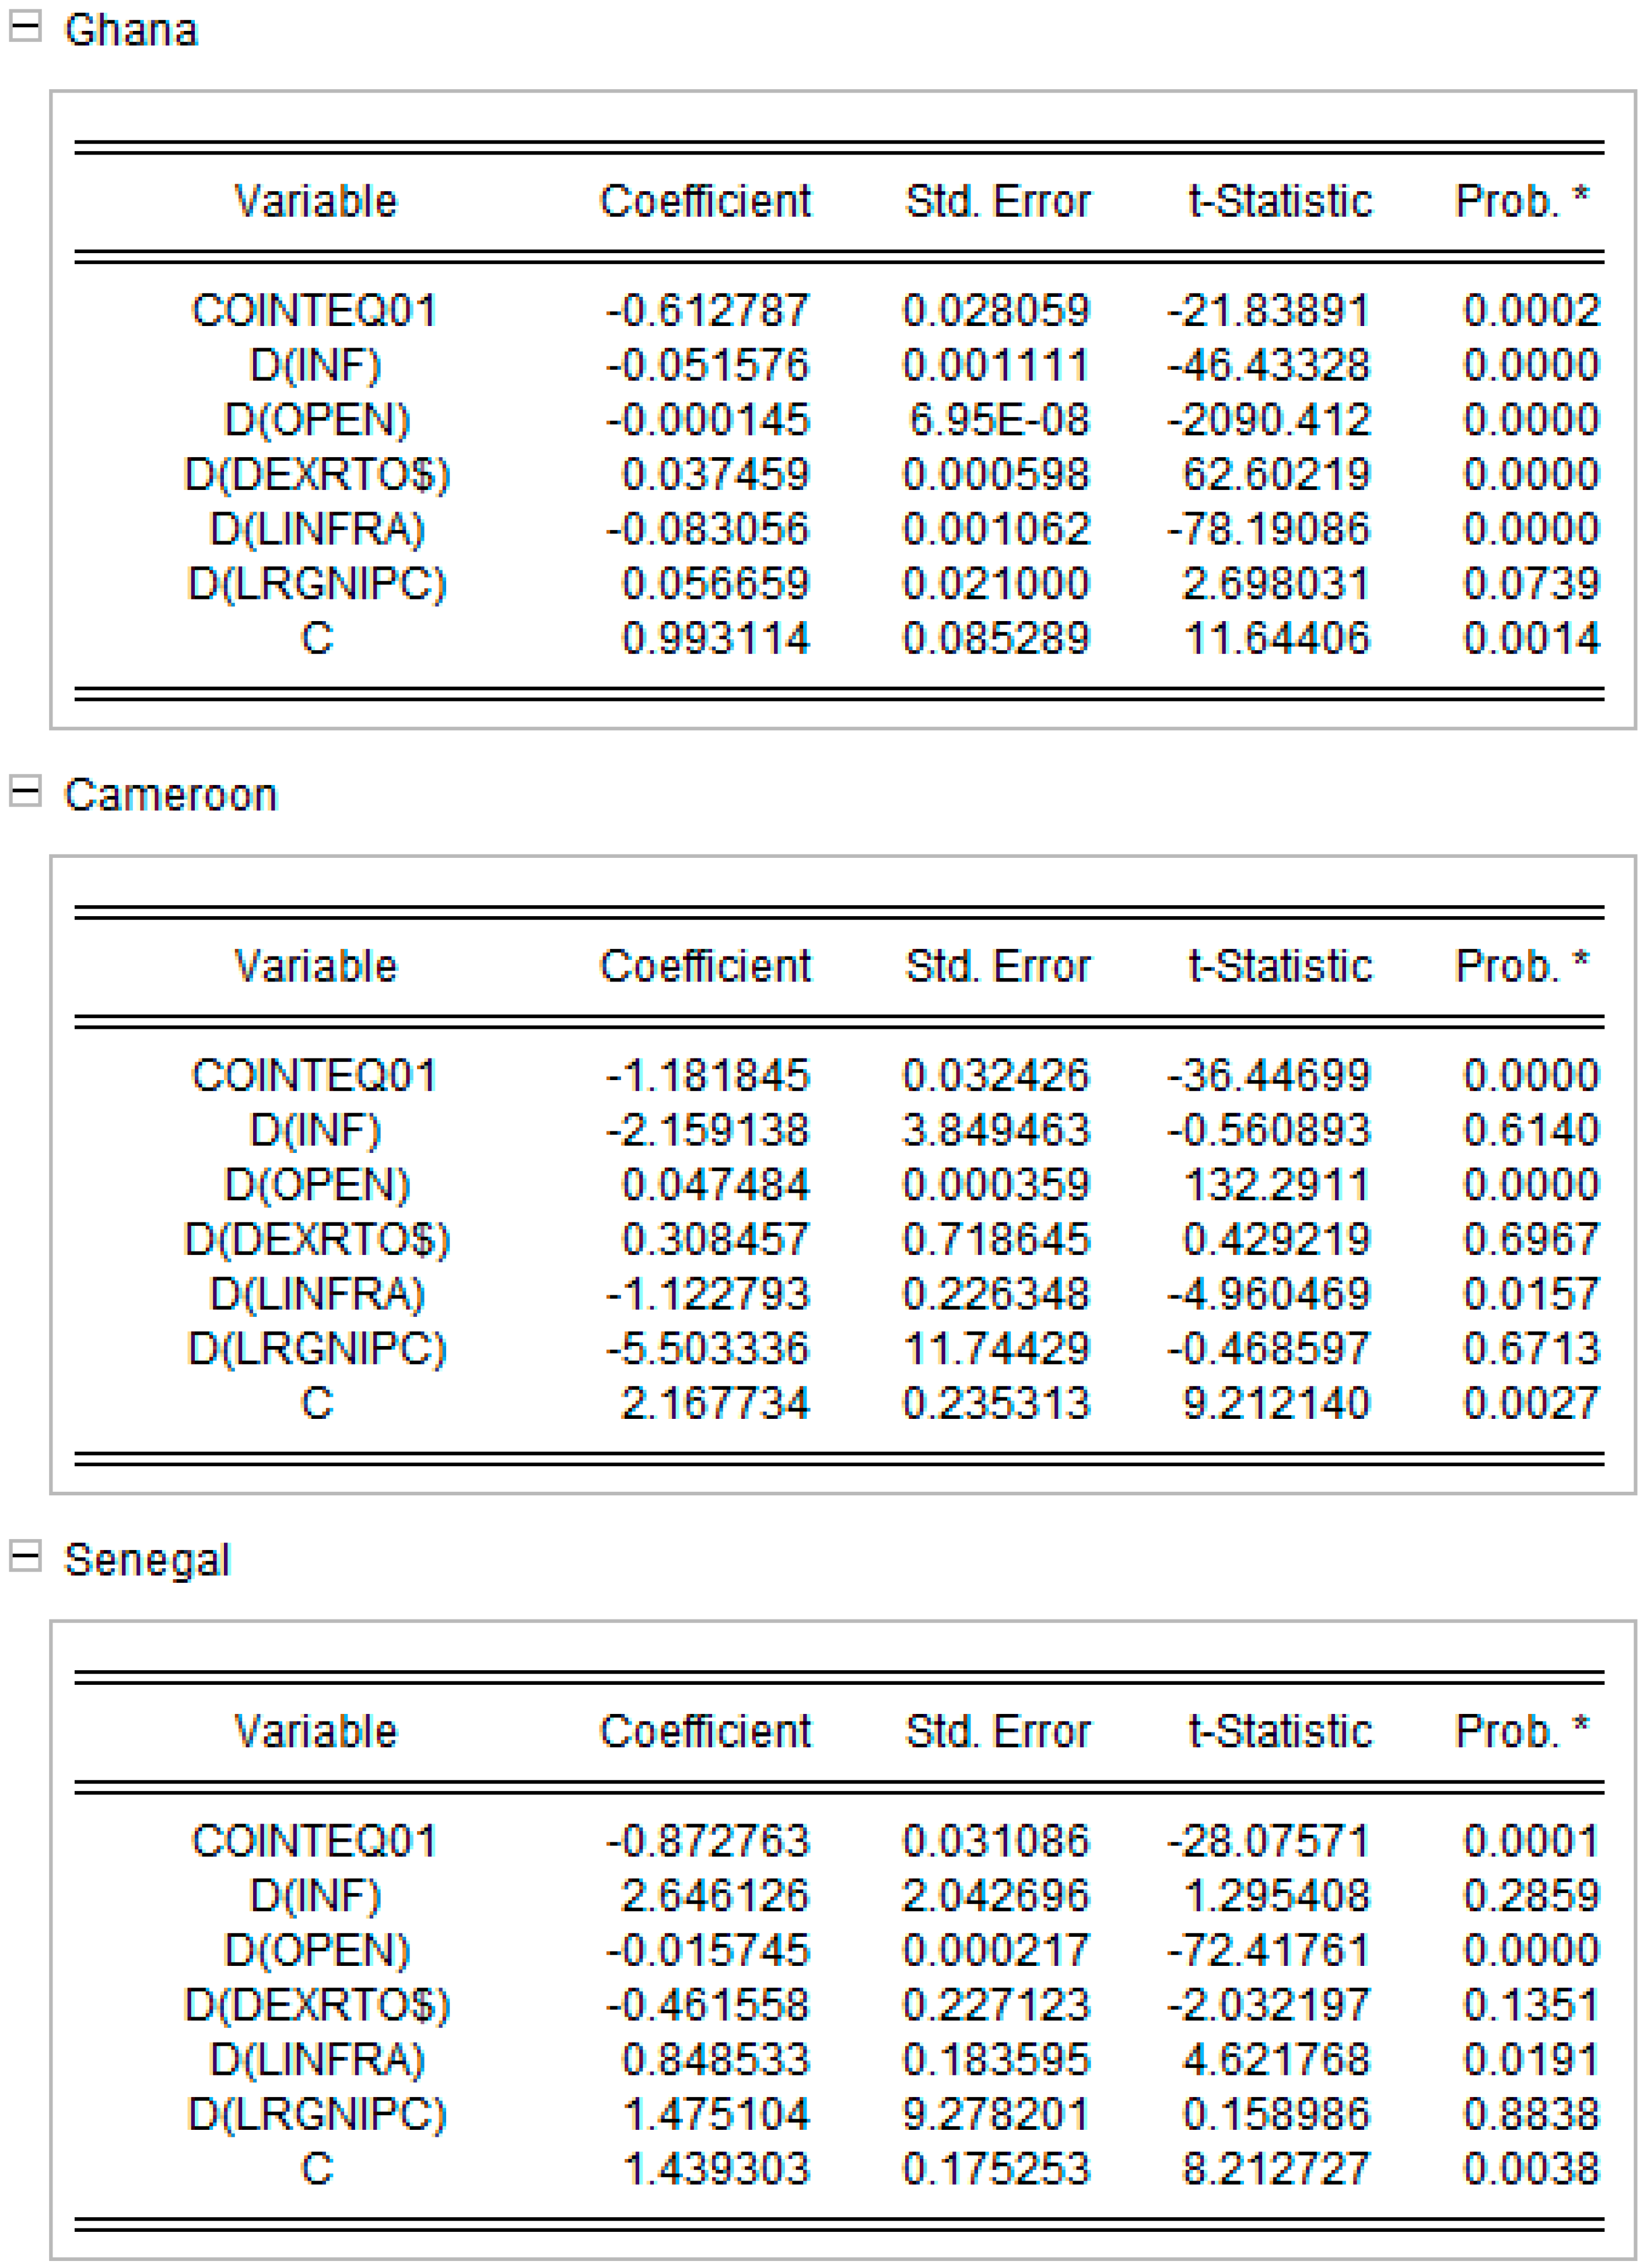The height and width of the screenshot is (2268, 1647).
Task: Select the Cameroon heading label
Action: coord(171,795)
